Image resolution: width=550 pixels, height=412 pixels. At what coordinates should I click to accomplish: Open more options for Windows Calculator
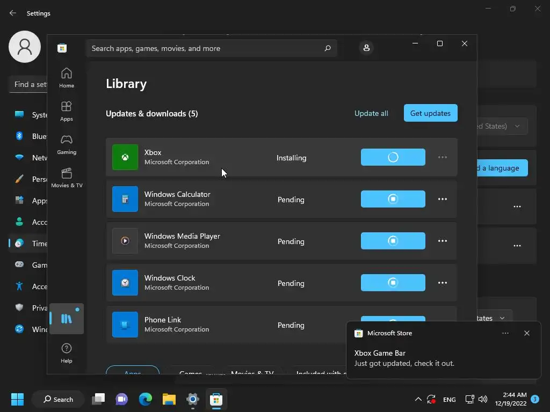[x=443, y=199]
